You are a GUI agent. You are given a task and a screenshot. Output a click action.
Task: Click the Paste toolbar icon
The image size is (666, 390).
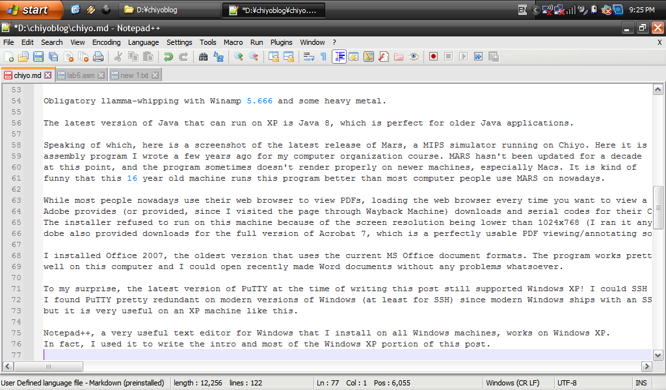pos(148,57)
